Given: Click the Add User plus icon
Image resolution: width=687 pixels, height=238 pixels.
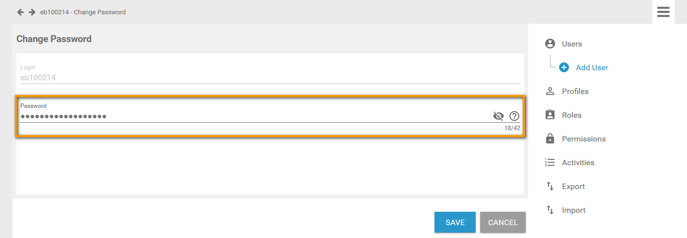Looking at the screenshot, I should [x=564, y=67].
